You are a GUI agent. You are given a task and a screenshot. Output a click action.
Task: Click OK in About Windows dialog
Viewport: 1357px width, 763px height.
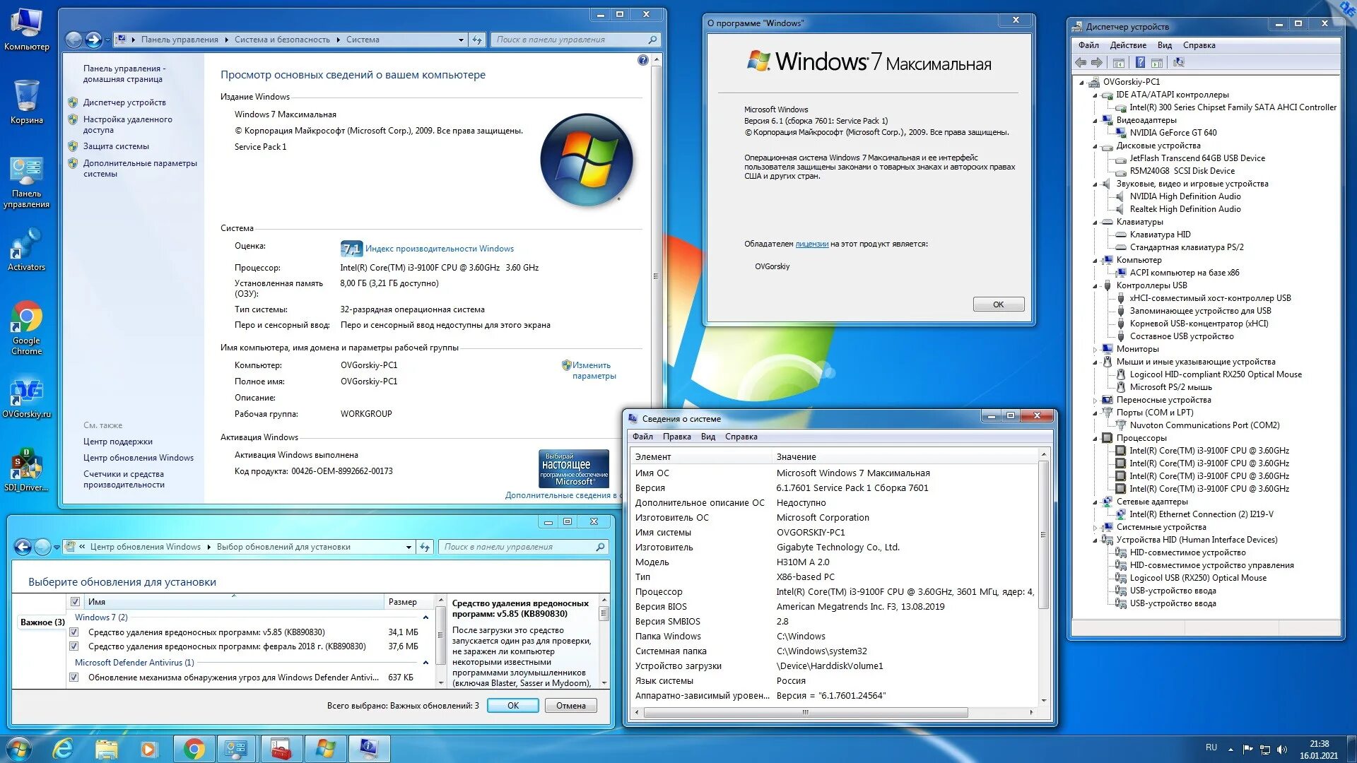click(x=998, y=304)
